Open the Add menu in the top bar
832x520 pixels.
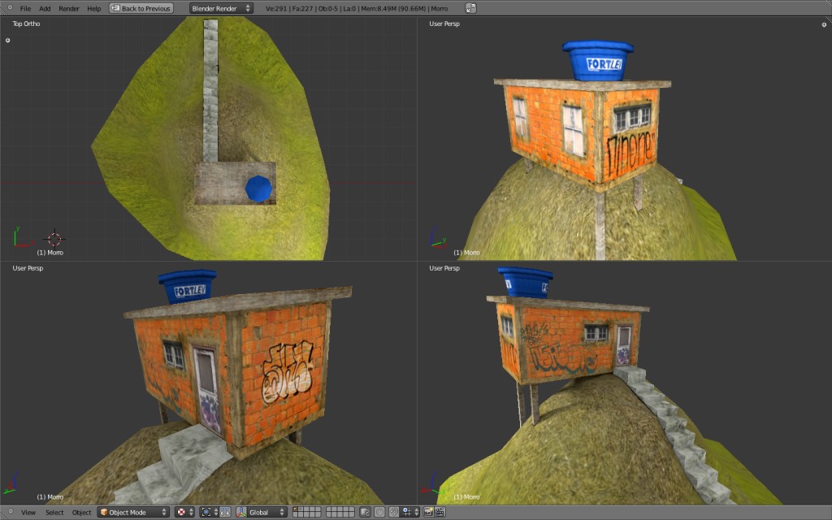coord(45,8)
